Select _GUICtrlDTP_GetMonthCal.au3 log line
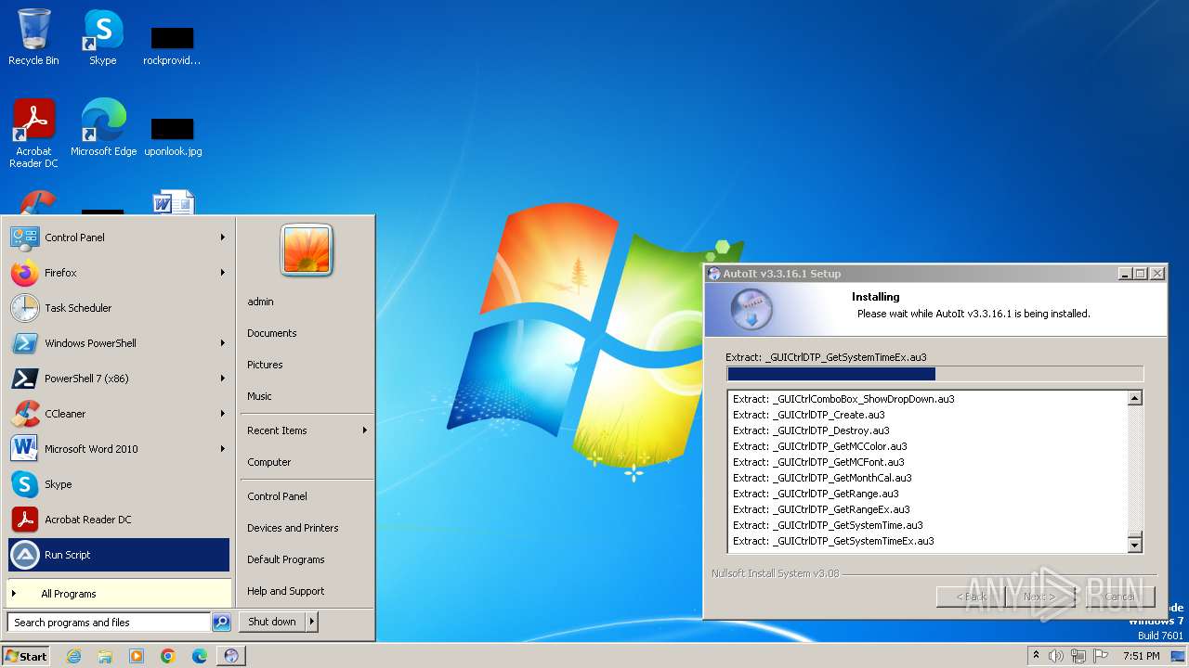The width and height of the screenshot is (1189, 668). 822,478
